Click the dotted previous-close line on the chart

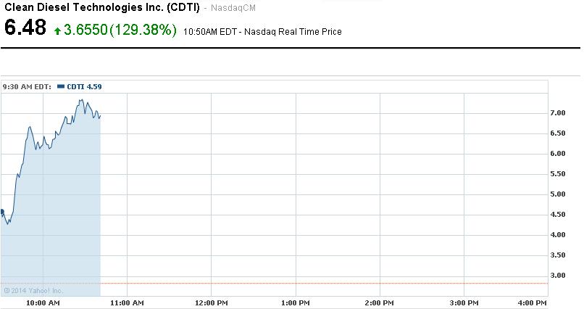pos(326,283)
